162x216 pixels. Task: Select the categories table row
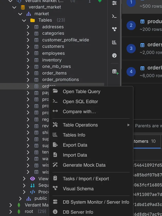click(x=52, y=33)
